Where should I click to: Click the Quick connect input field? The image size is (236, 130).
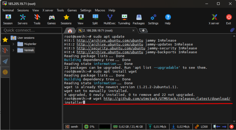click(31, 30)
